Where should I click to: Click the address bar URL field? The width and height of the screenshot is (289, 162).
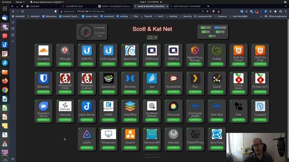(x=129, y=11)
